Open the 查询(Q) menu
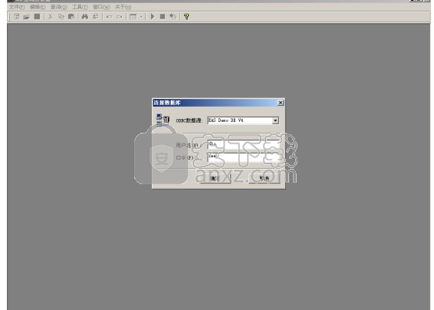Image resolution: width=434 pixels, height=310 pixels. pyautogui.click(x=59, y=7)
